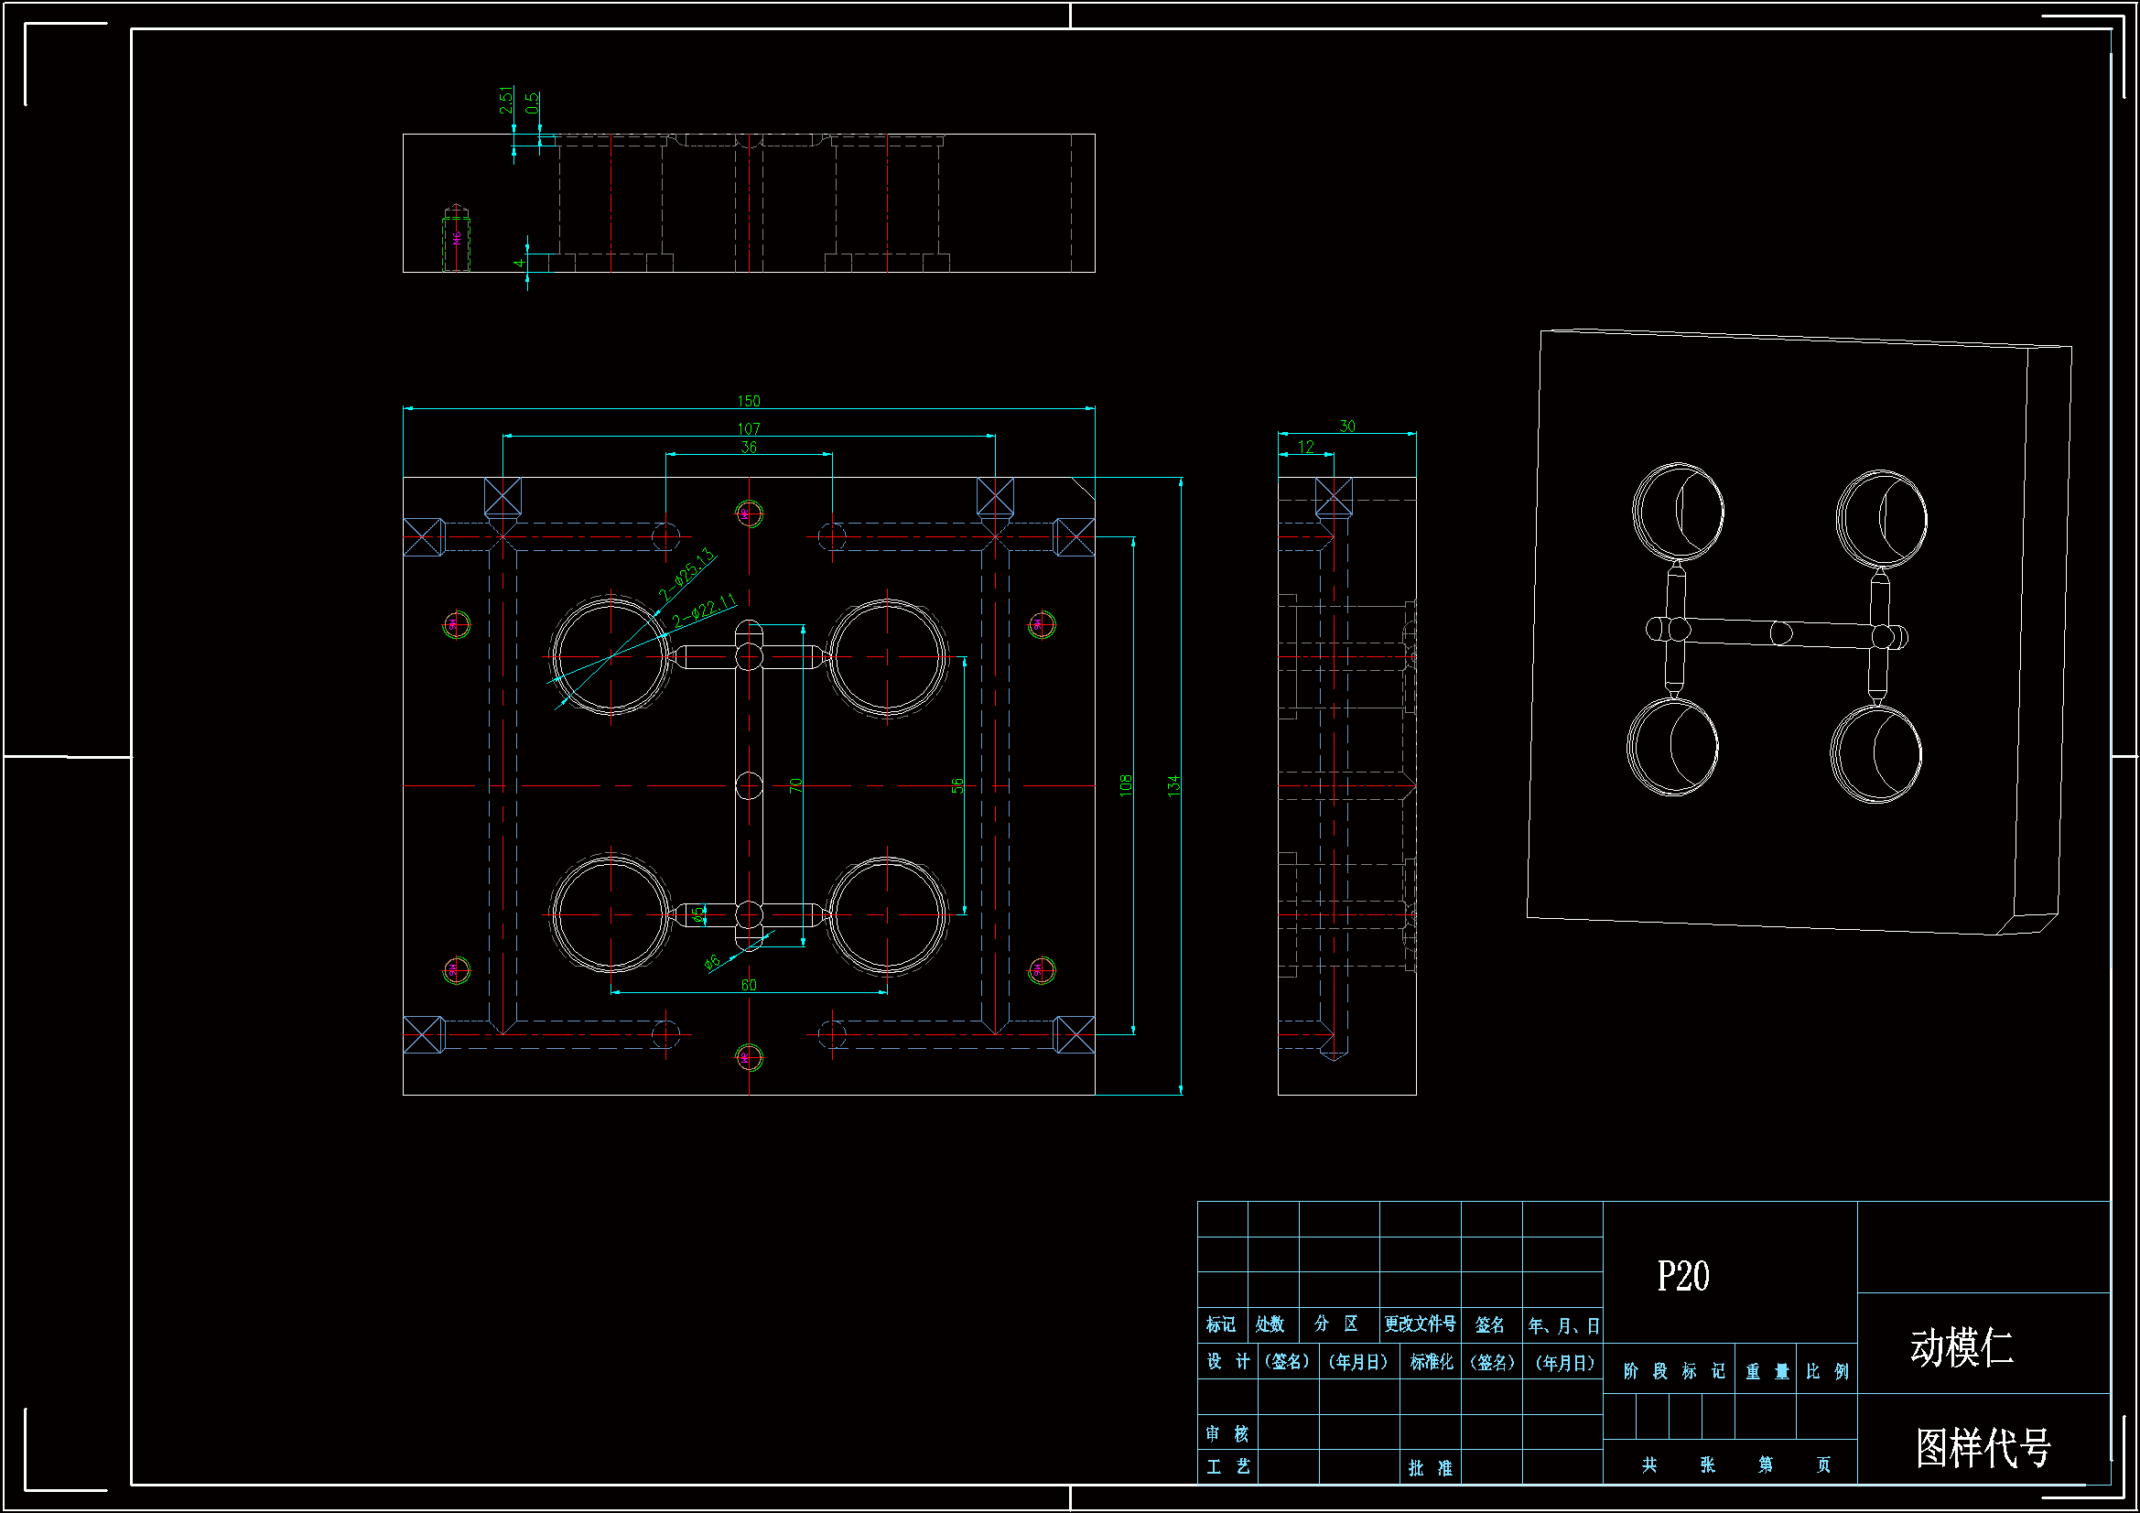Select the 2.51 depth dimension in section view
The height and width of the screenshot is (1513, 2140).
[506, 100]
